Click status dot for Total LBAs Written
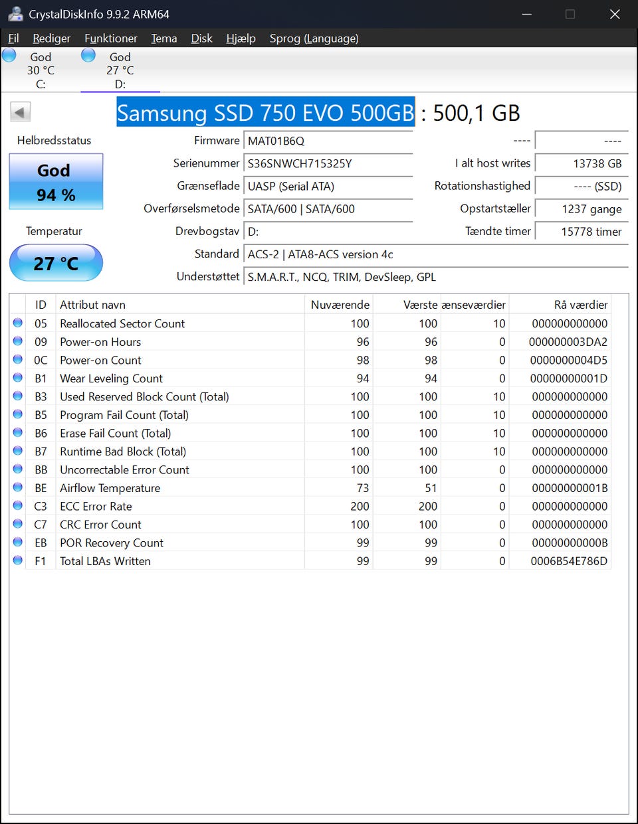 tap(18, 560)
